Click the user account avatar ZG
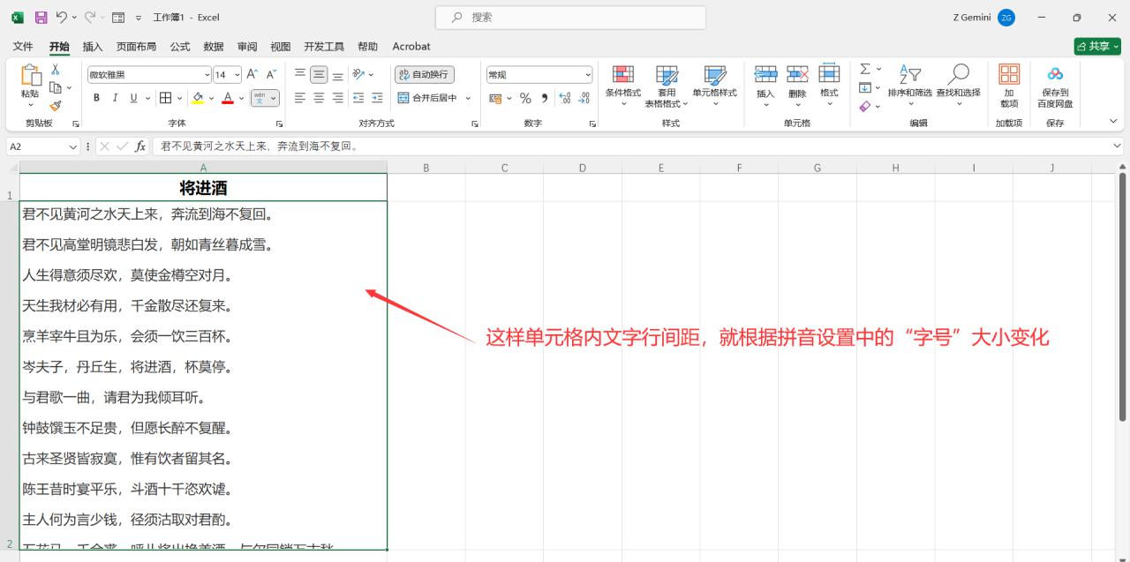Screen dimensions: 1130x562 [x=1006, y=18]
